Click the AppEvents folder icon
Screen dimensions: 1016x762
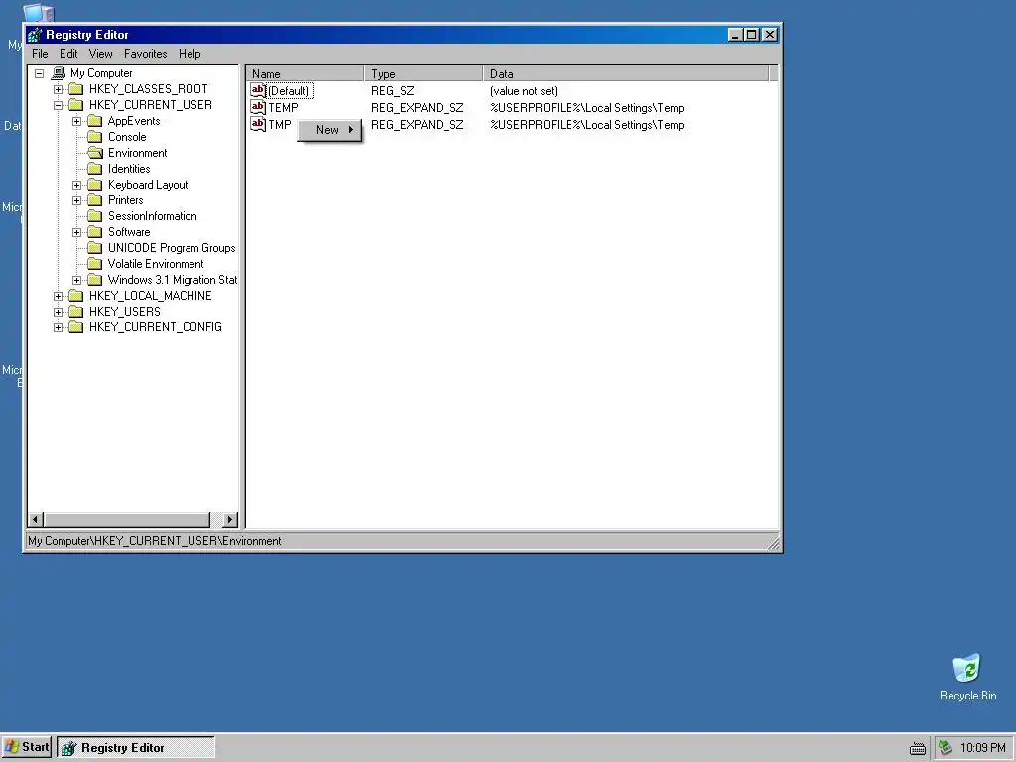click(x=94, y=120)
